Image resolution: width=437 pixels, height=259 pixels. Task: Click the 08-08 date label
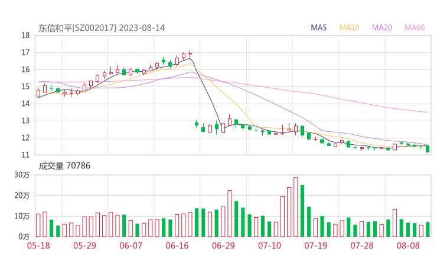(408, 245)
